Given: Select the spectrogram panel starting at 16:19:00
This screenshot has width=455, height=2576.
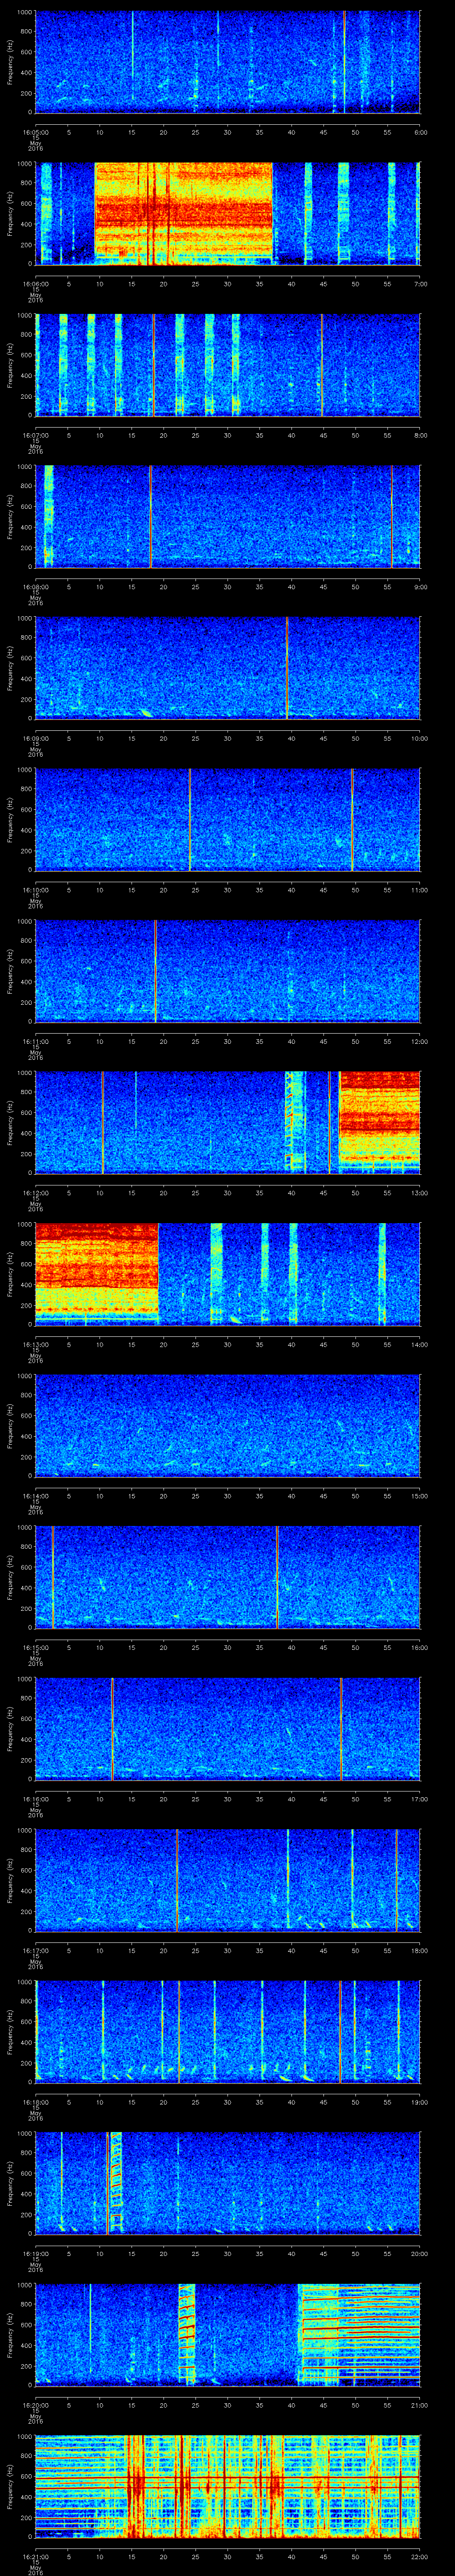Looking at the screenshot, I should (x=228, y=2183).
